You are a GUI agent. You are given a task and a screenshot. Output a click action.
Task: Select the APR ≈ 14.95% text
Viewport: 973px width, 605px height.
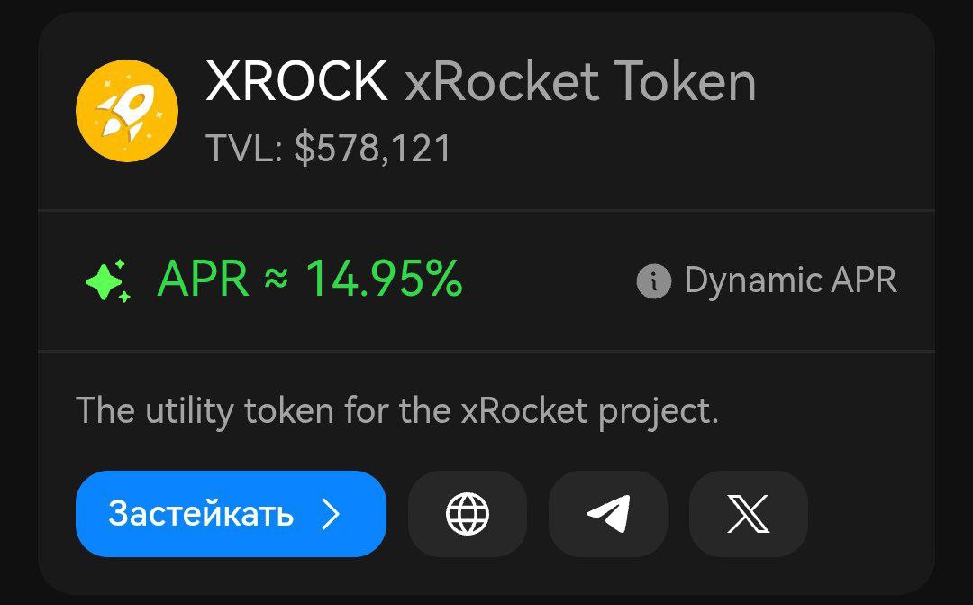[310, 279]
